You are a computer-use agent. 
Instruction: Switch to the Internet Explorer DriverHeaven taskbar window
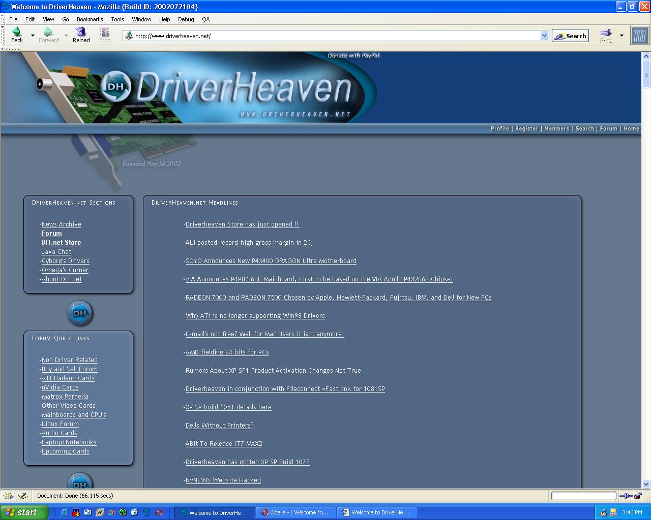(377, 512)
